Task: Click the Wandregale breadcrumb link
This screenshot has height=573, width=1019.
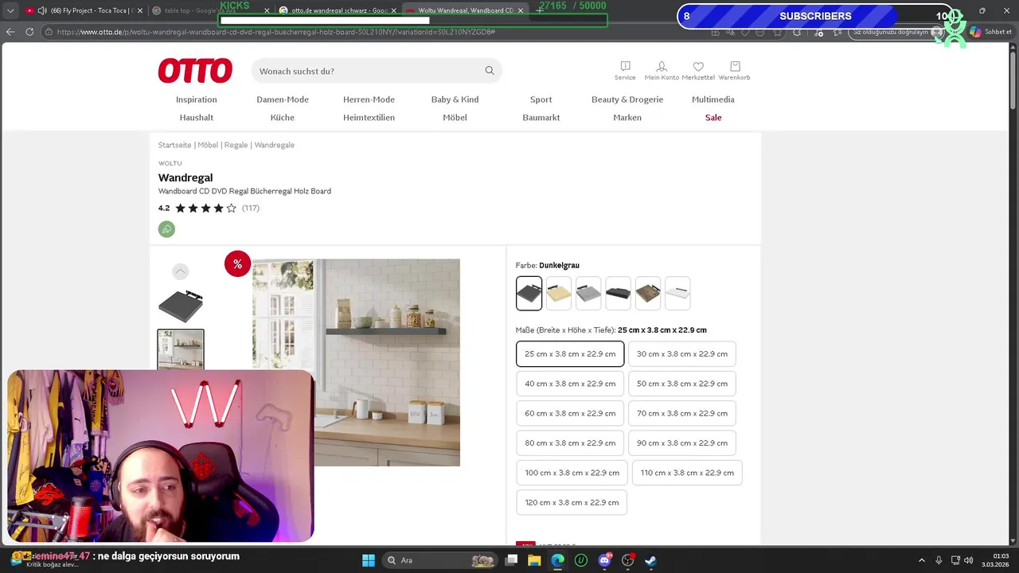Action: (x=274, y=145)
